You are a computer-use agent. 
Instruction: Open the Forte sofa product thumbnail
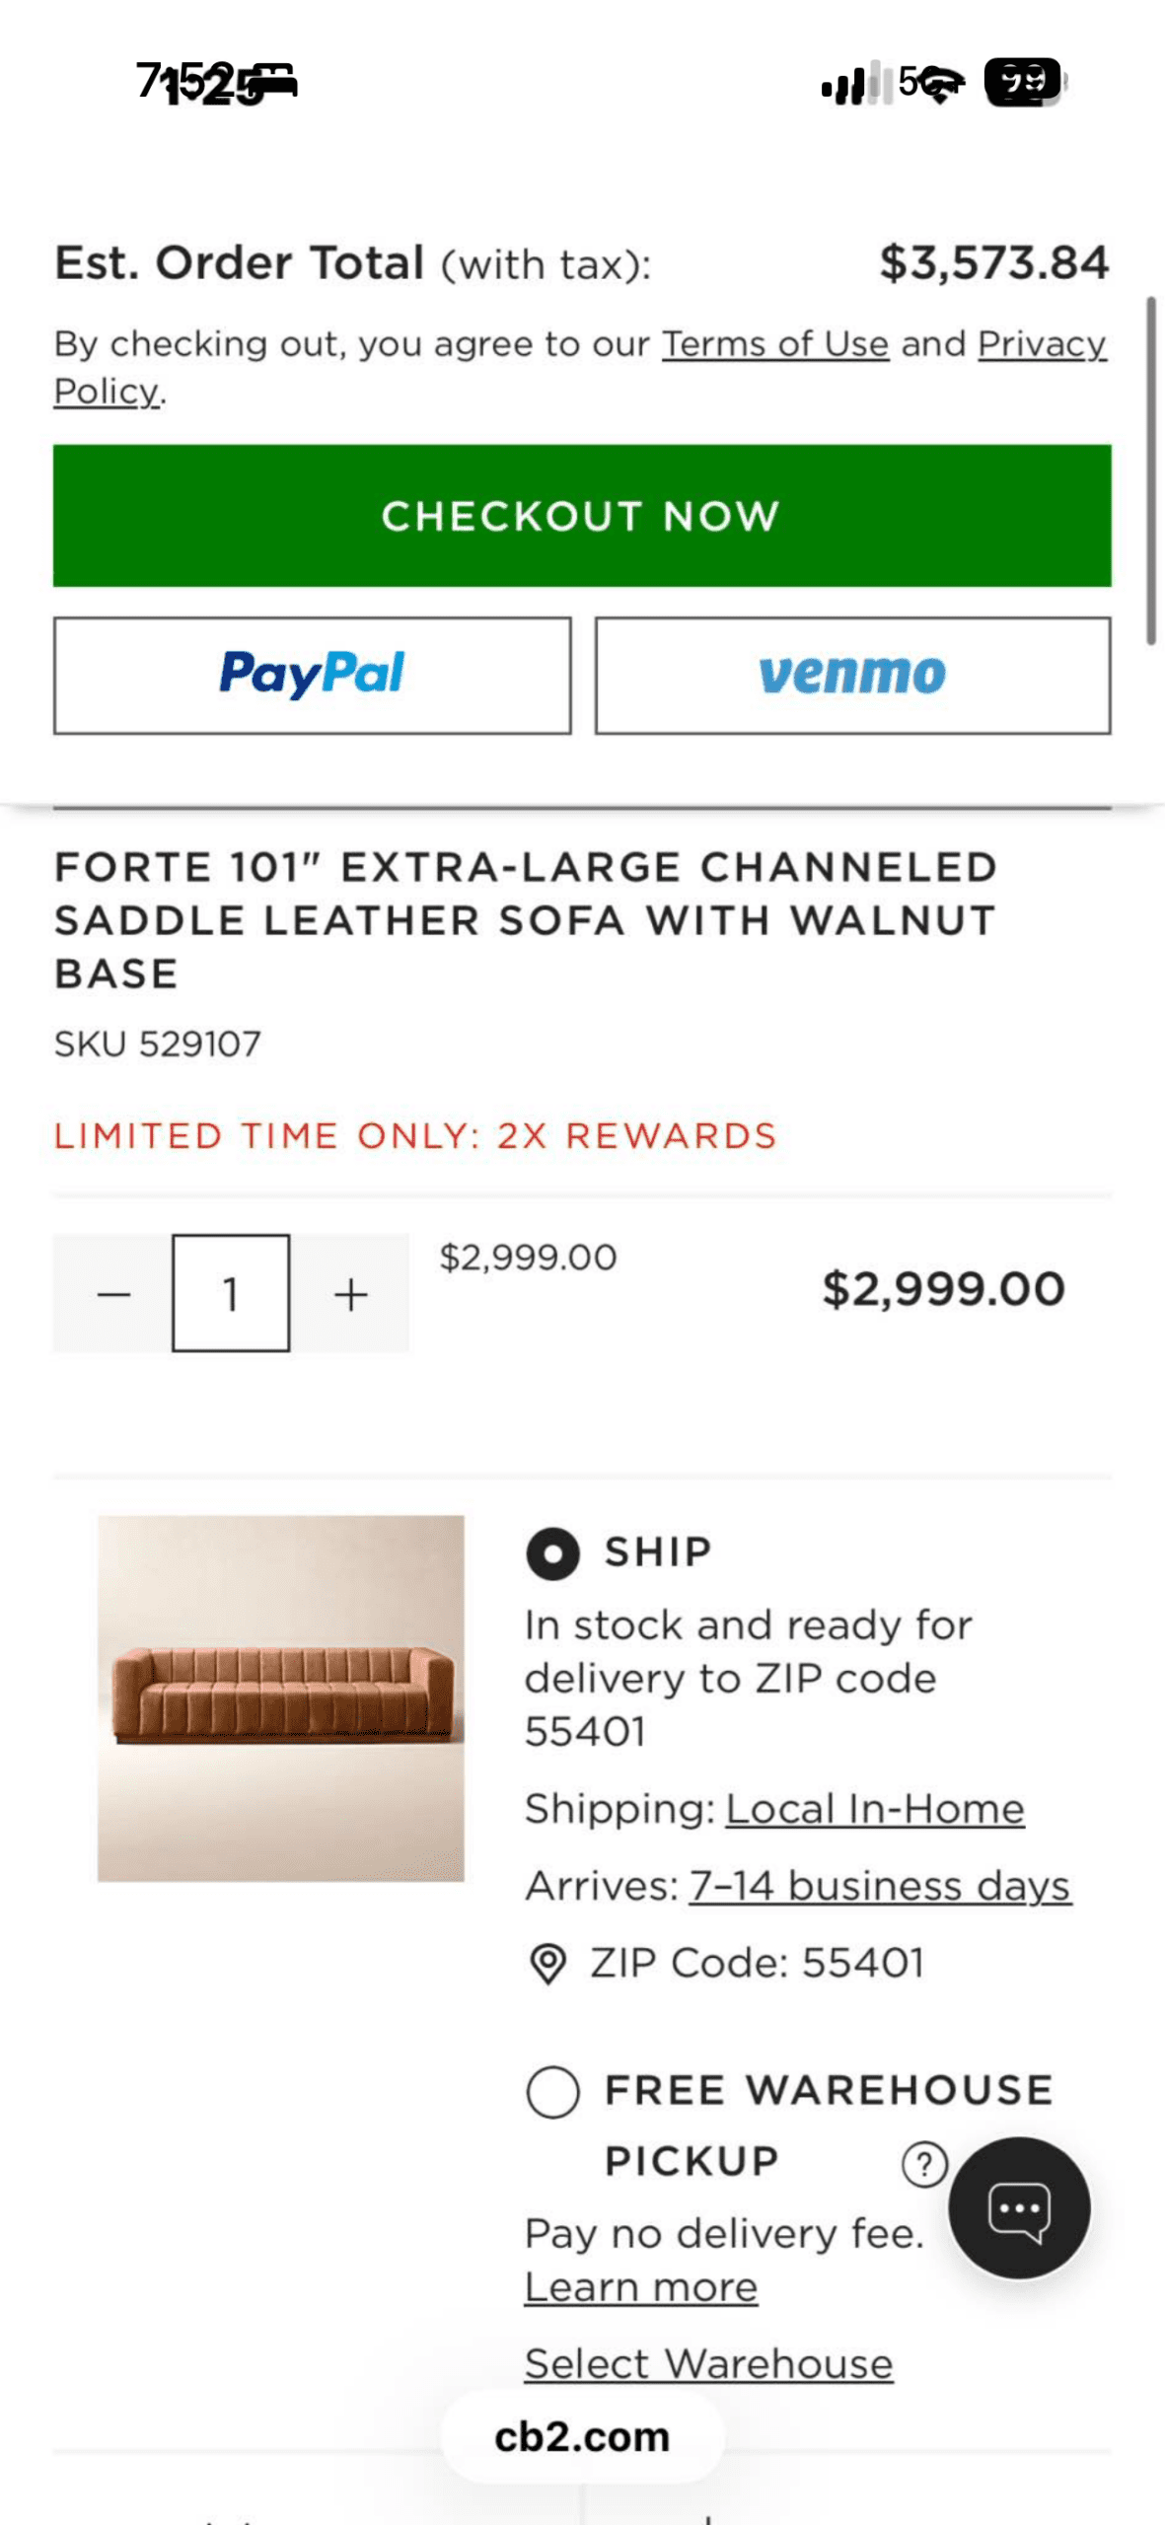click(281, 1697)
